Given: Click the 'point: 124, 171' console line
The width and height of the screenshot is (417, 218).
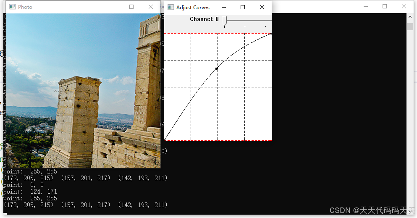Looking at the screenshot, I should point(30,192).
